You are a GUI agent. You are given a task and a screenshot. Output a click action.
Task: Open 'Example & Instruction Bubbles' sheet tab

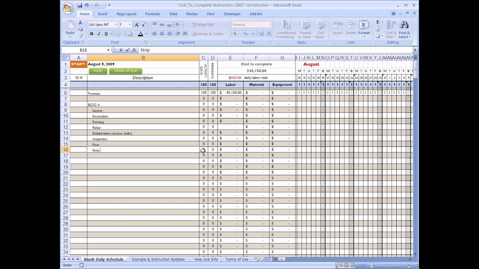[x=158, y=259]
